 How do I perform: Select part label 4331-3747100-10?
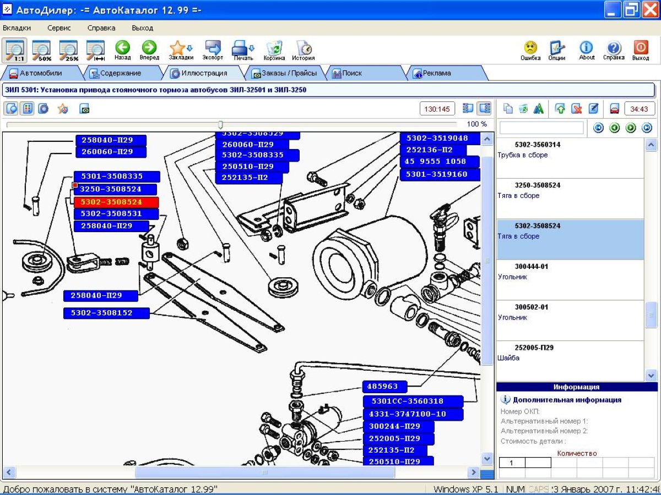(x=413, y=414)
